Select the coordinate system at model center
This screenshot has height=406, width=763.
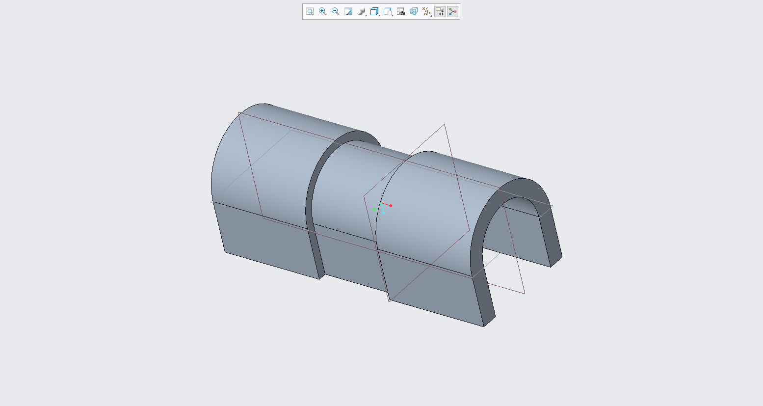tap(382, 208)
